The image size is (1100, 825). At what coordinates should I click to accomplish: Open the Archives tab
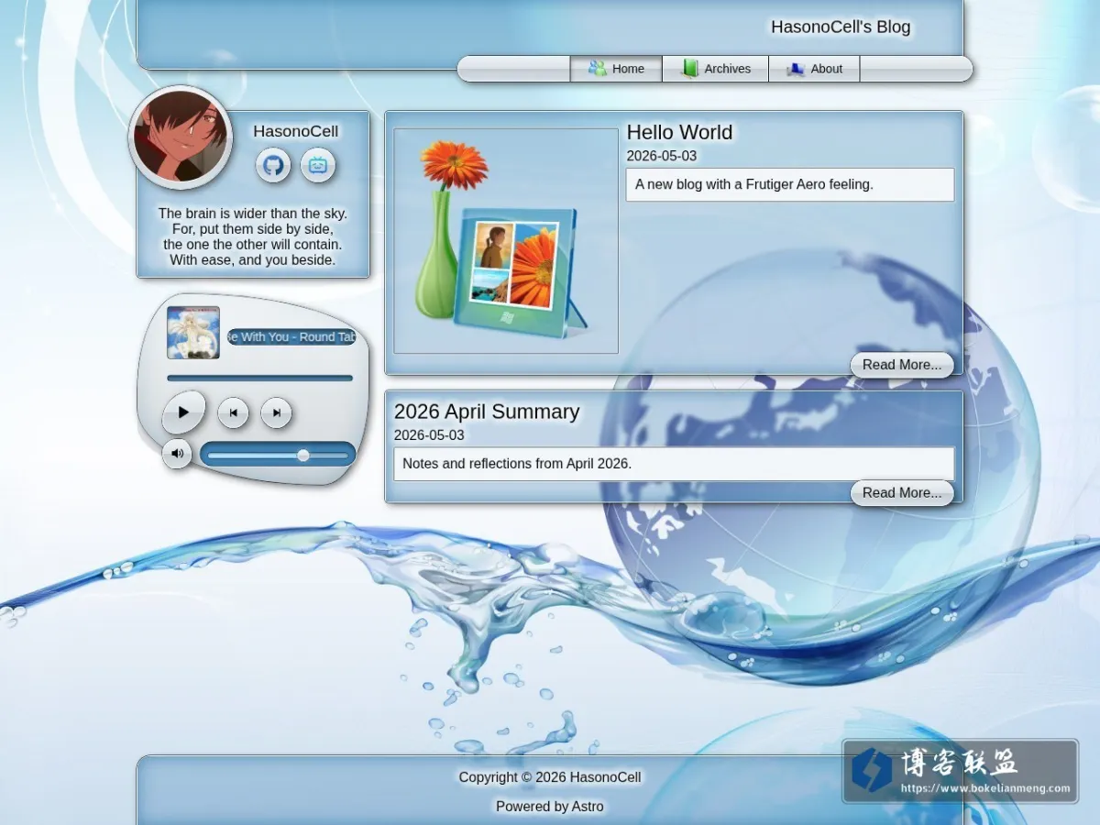[x=715, y=69]
